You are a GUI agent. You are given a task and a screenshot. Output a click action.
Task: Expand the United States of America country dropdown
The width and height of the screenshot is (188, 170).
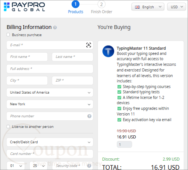click(50, 93)
